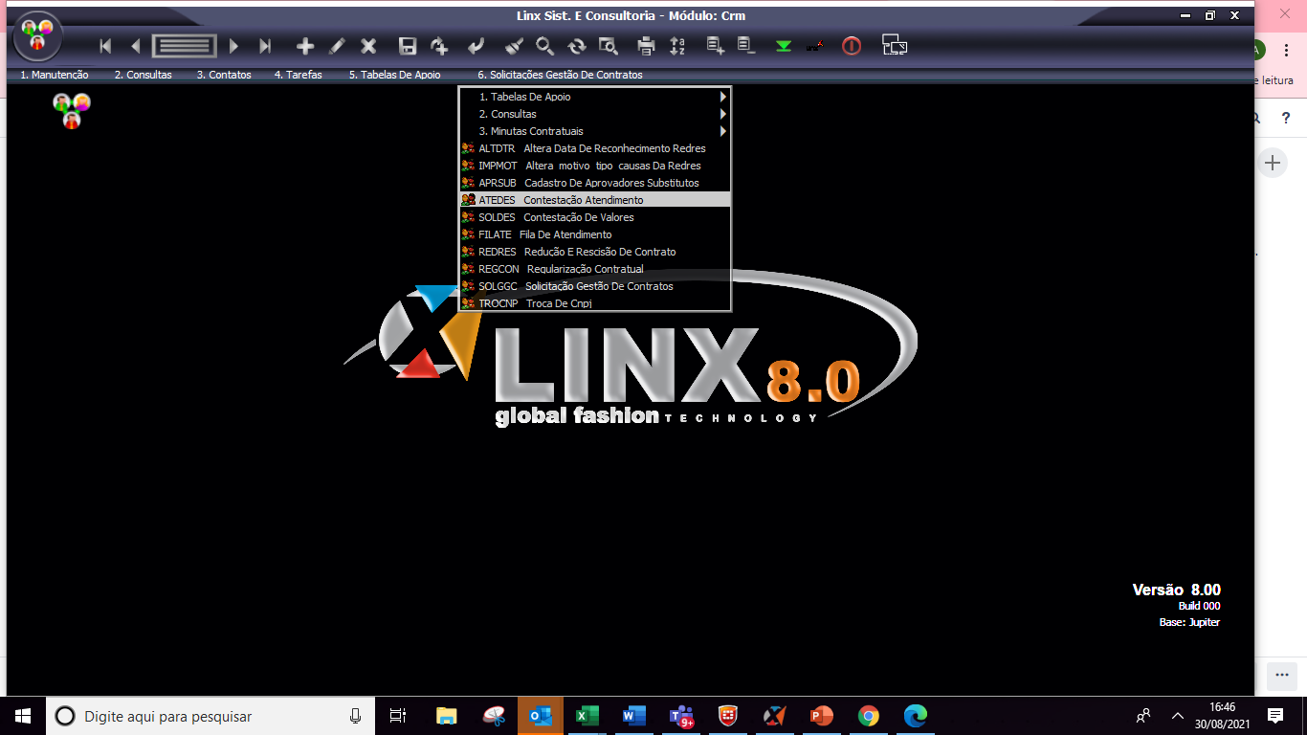Select IMPMOT Altera motivo tipo causas
Viewport: 1307px width, 735px height.
point(594,166)
